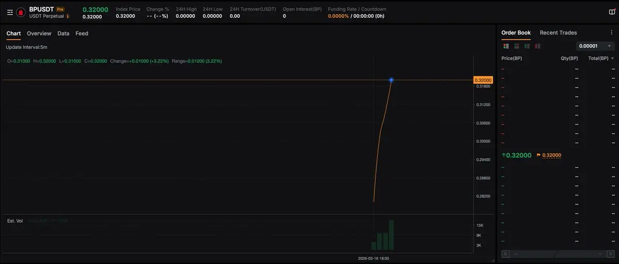Click the 24H Low label

point(213,9)
